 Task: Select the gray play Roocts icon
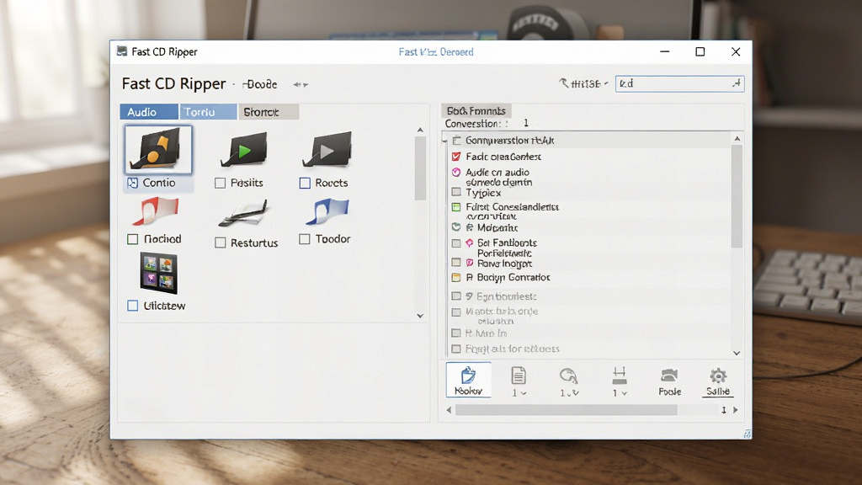click(327, 149)
